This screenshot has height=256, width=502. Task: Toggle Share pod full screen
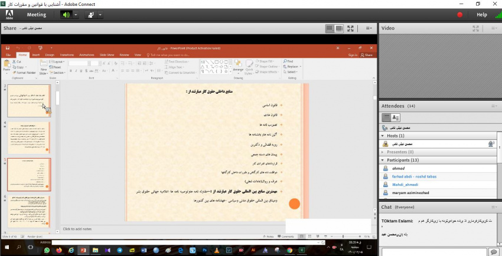point(351,28)
